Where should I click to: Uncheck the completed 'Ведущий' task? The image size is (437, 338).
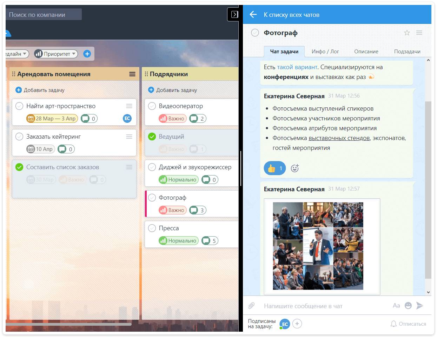[152, 137]
